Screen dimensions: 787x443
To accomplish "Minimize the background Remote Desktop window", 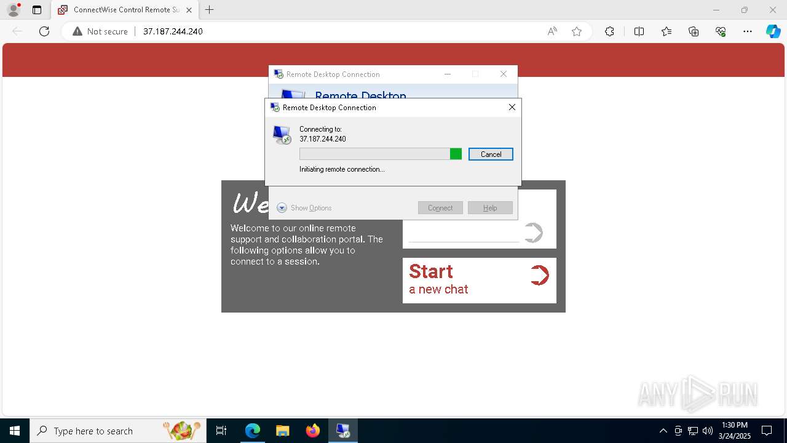I will 448,74.
